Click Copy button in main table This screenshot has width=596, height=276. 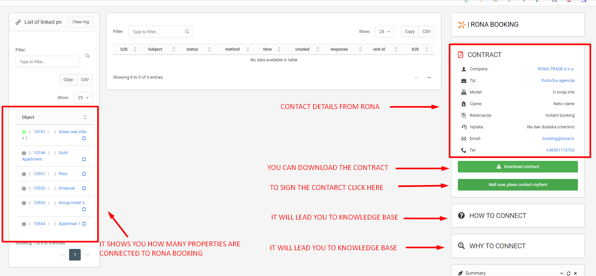point(410,32)
